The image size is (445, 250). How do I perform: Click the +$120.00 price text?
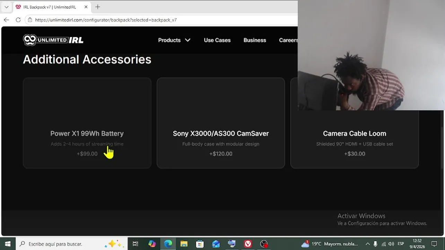(x=221, y=154)
